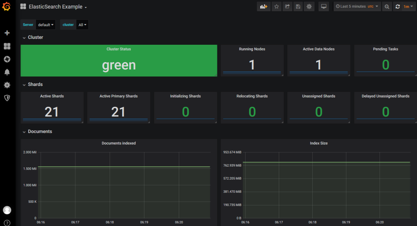Click the 500 K axis label
417x226 pixels.
point(32,202)
